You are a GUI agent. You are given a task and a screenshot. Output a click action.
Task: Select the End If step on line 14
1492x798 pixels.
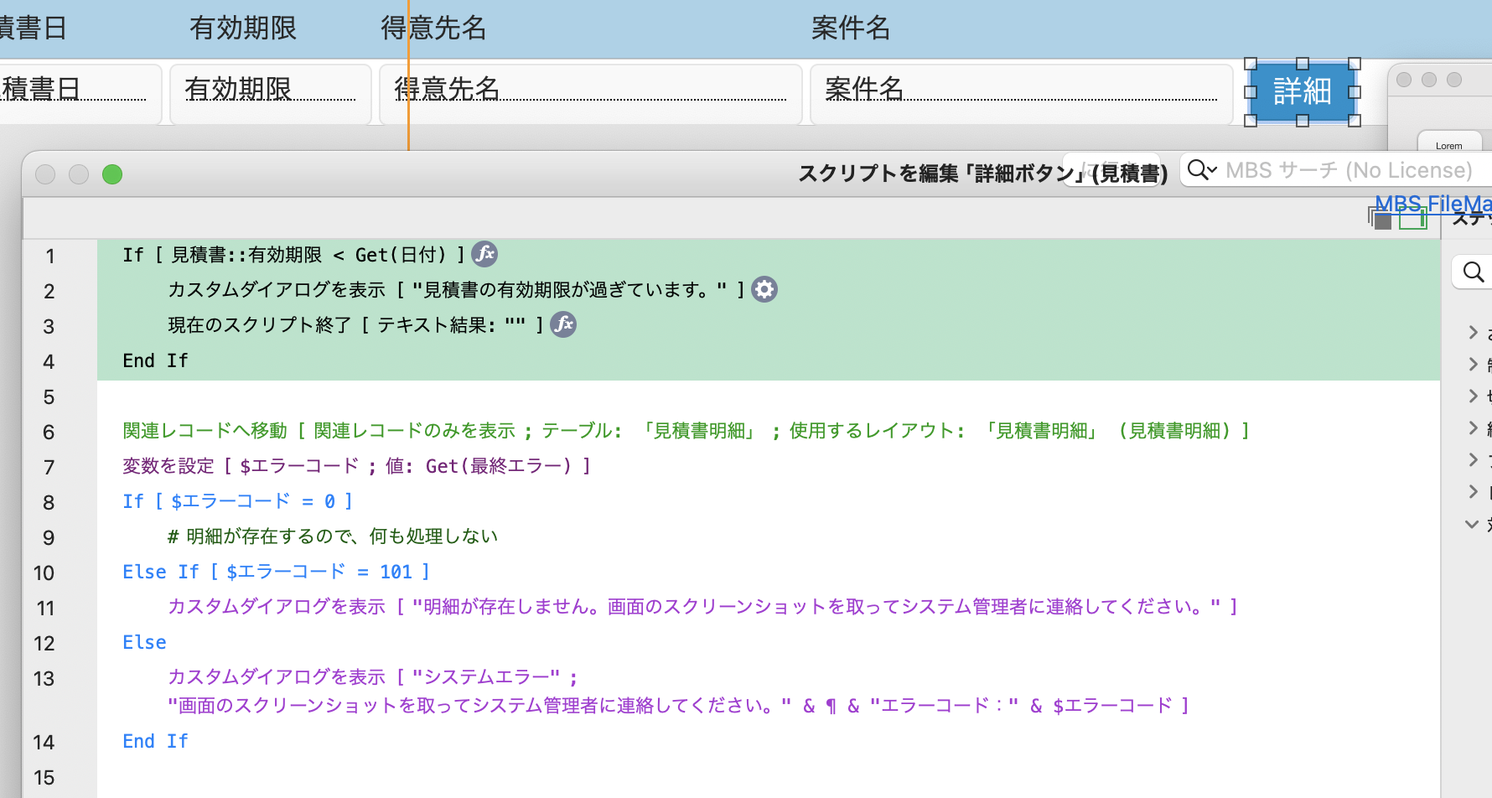(155, 741)
